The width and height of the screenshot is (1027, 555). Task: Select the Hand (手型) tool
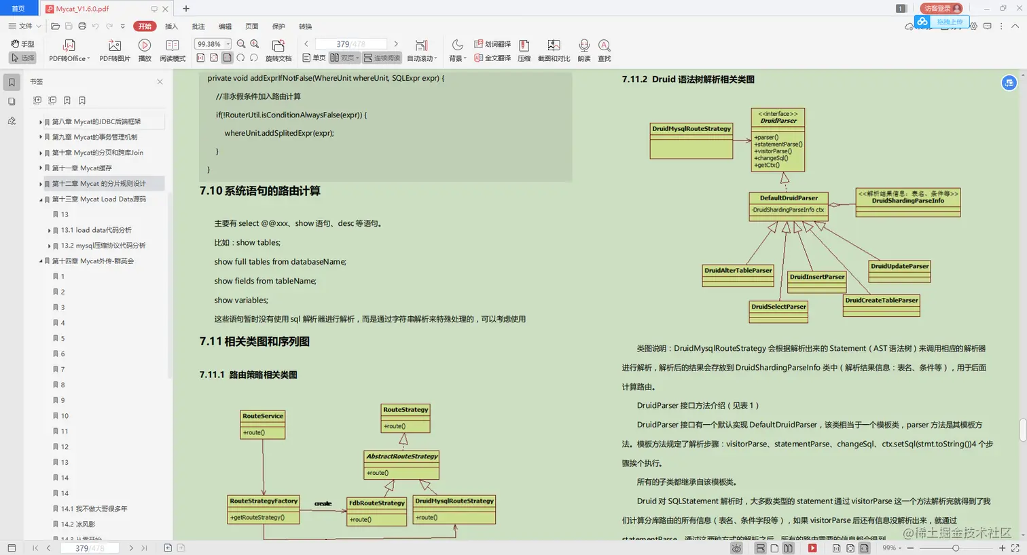coord(22,44)
